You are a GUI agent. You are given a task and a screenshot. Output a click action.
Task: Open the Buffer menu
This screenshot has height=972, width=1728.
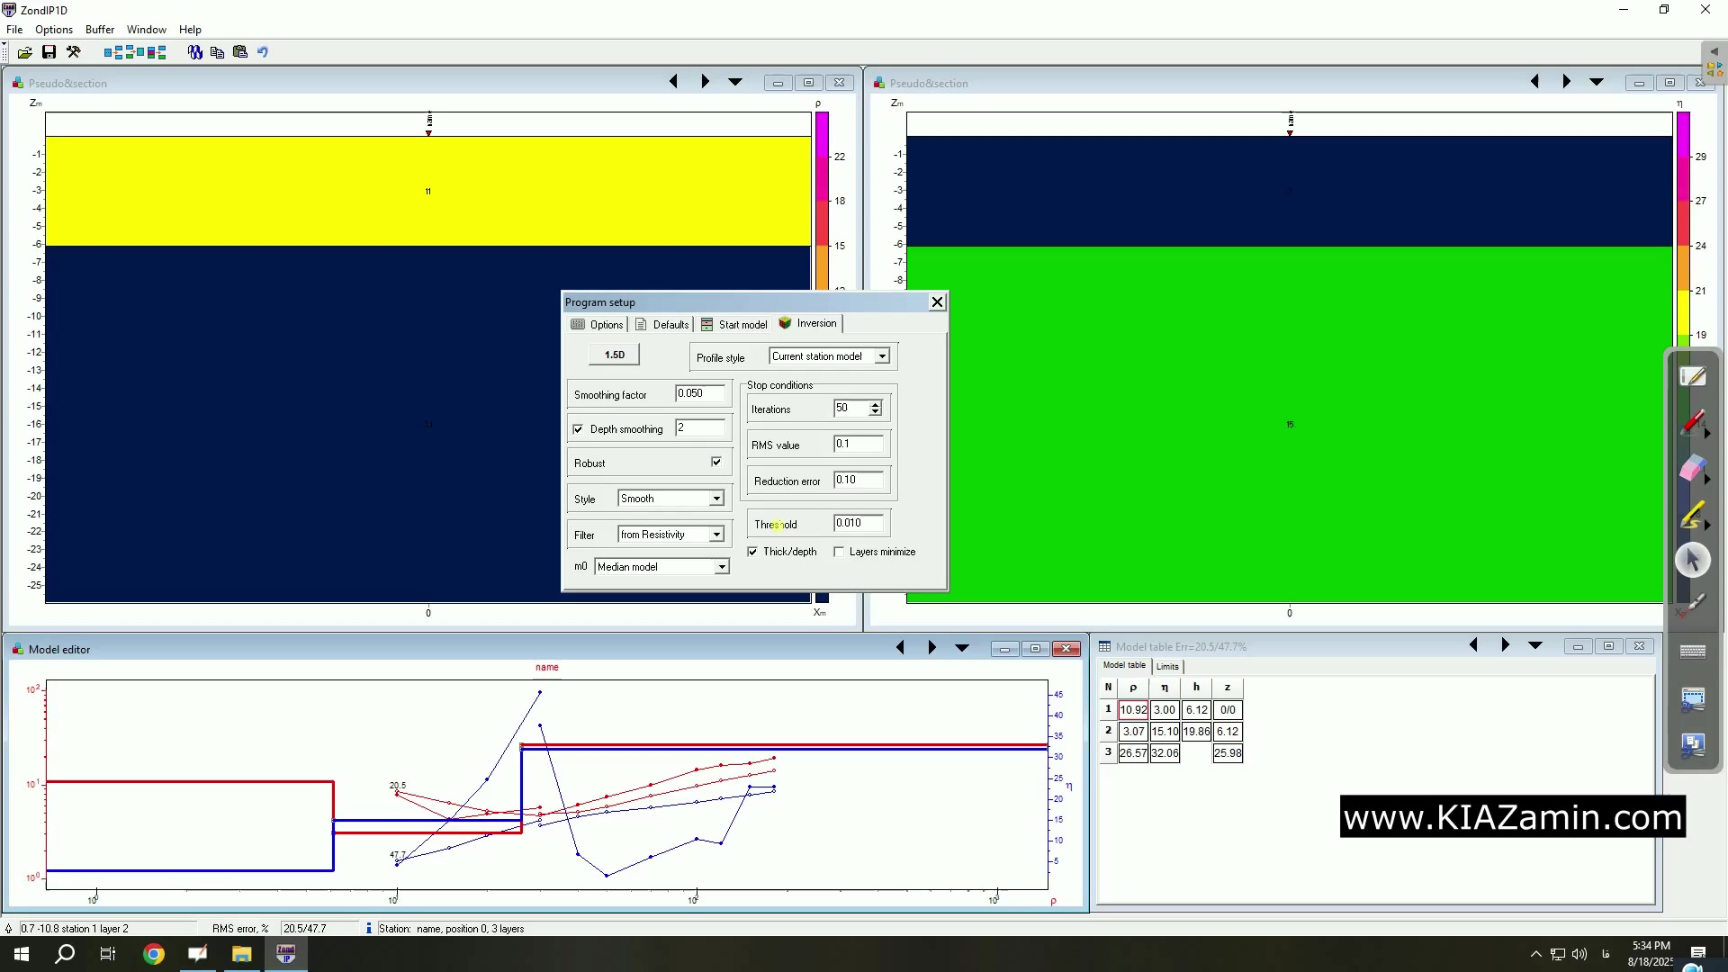click(99, 30)
